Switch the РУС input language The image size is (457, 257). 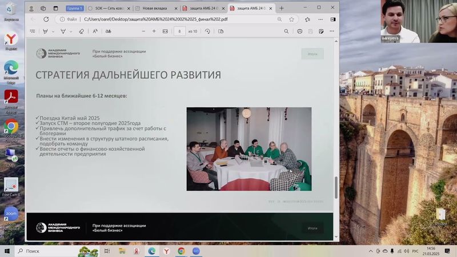(x=415, y=251)
